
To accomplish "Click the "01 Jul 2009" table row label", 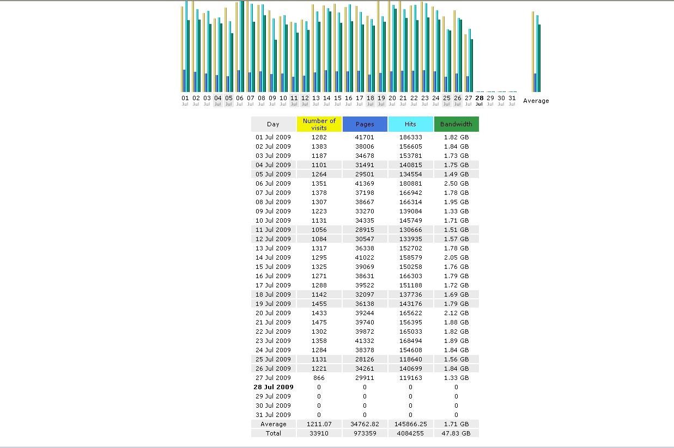I will click(x=273, y=137).
